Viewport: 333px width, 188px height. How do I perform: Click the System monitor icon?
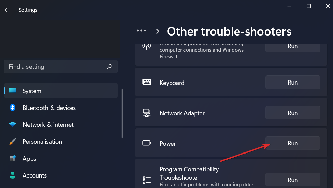(x=13, y=91)
